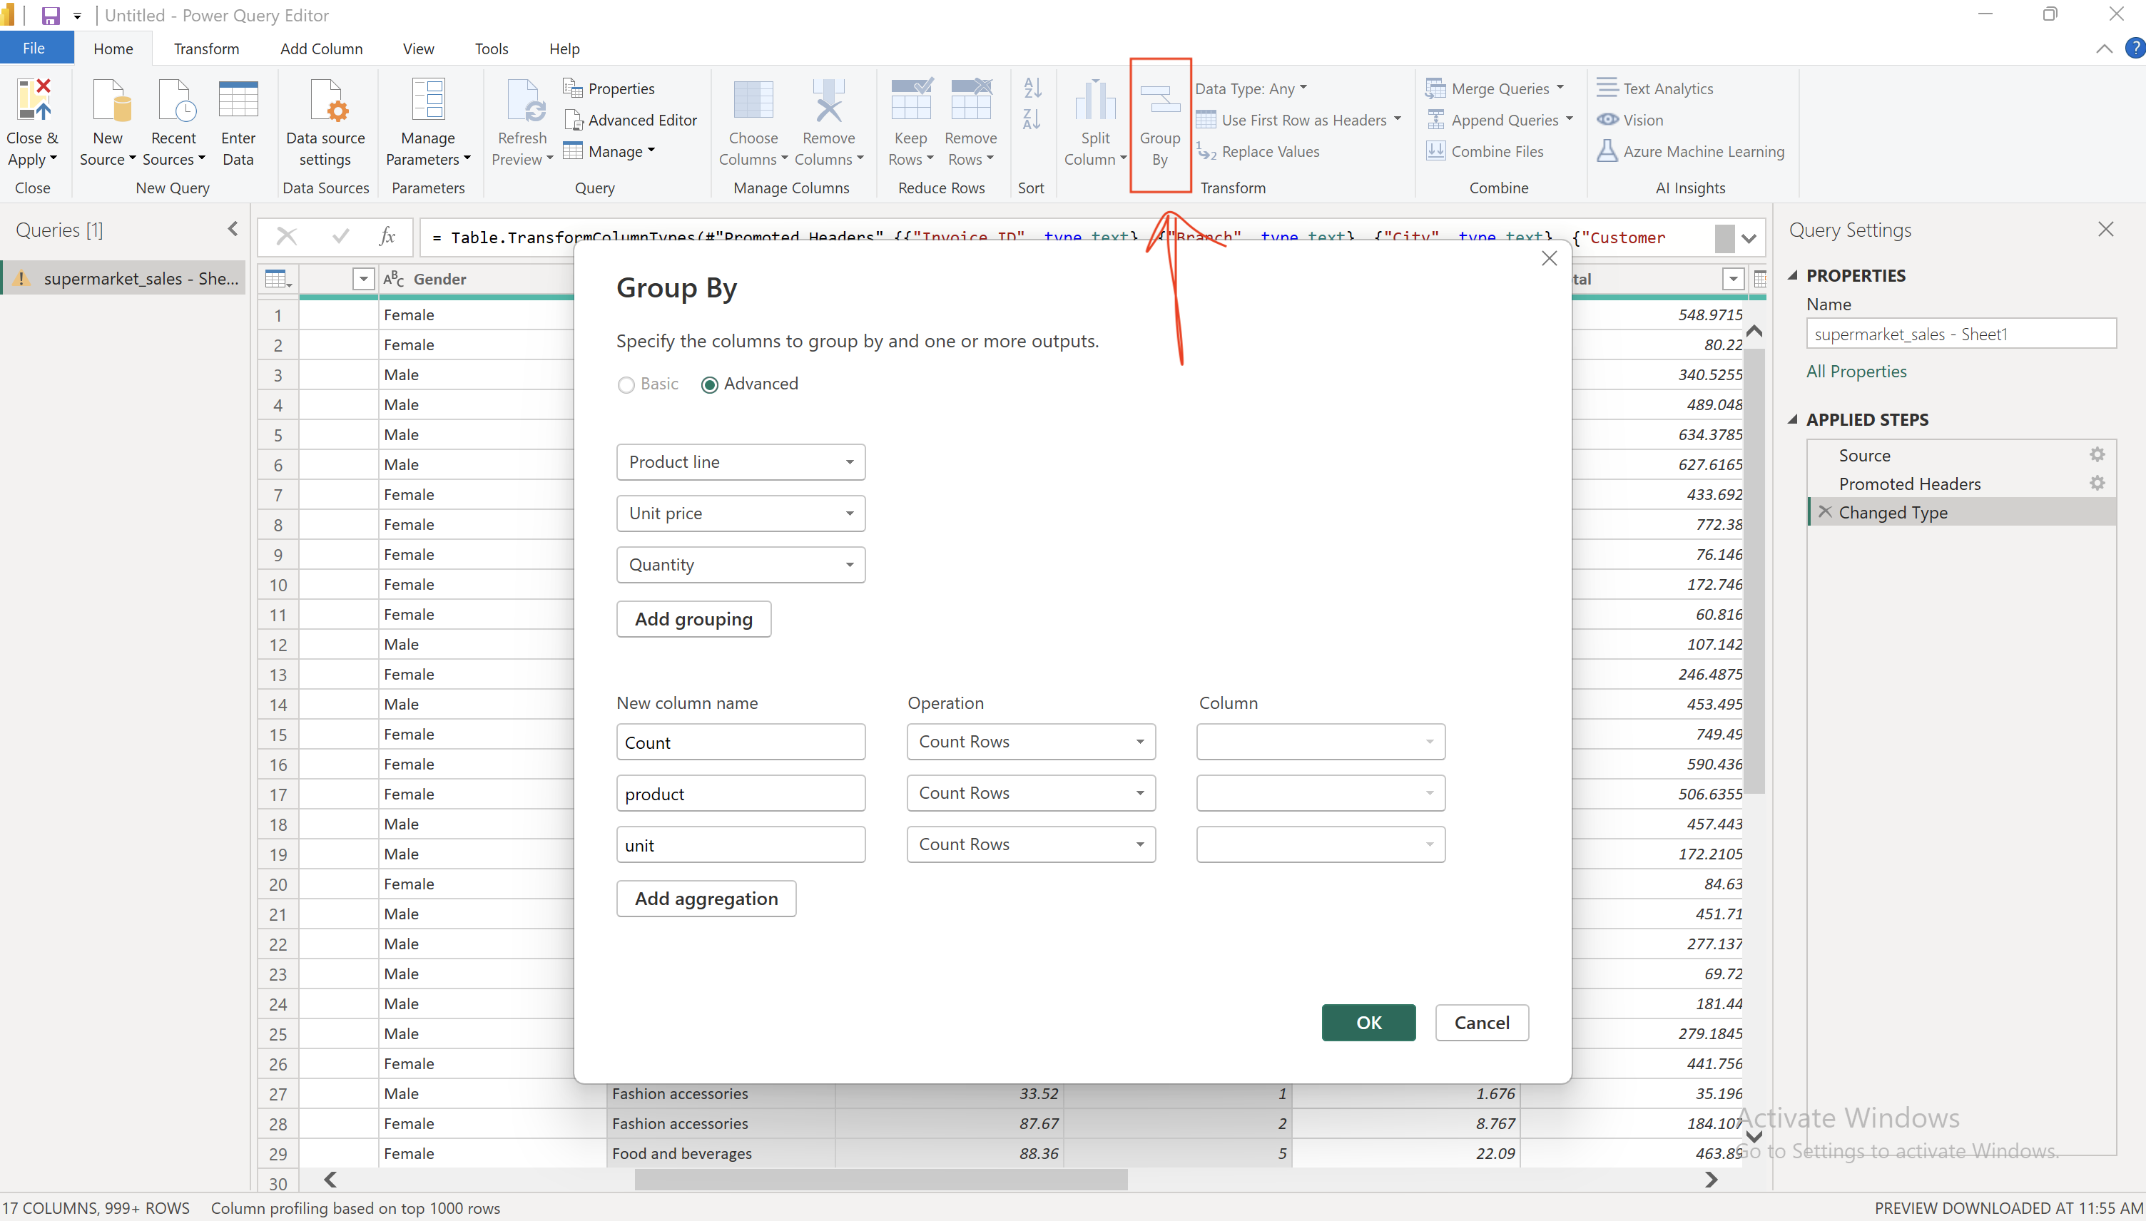
Task: Select the Advanced radio option
Action: click(709, 384)
